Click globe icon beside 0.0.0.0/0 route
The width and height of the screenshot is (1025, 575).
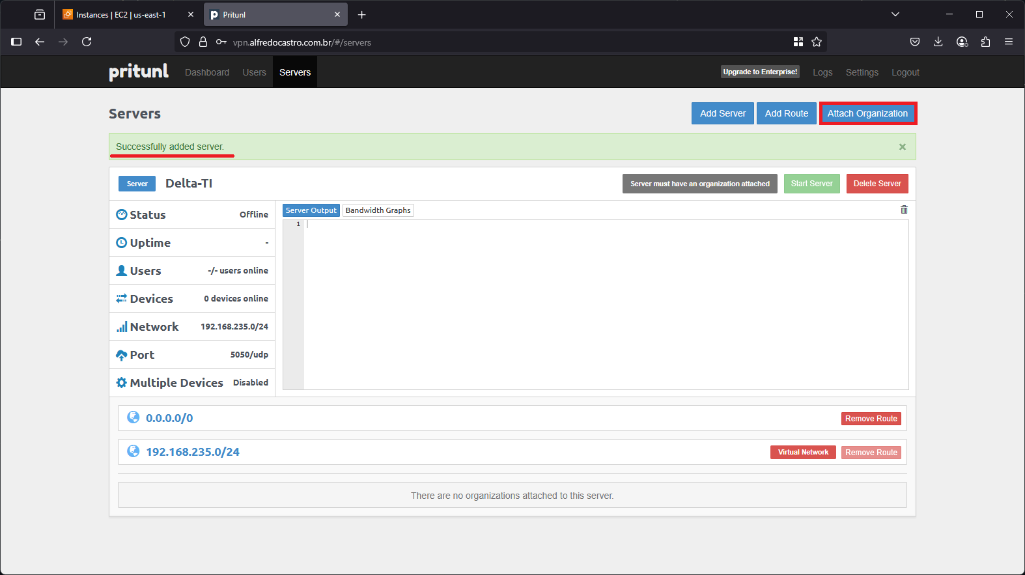click(x=133, y=417)
